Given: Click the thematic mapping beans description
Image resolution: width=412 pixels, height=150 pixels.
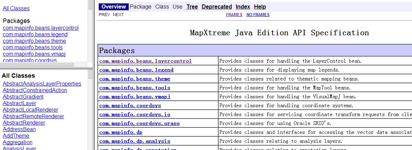Looking at the screenshot, I should point(289,79).
